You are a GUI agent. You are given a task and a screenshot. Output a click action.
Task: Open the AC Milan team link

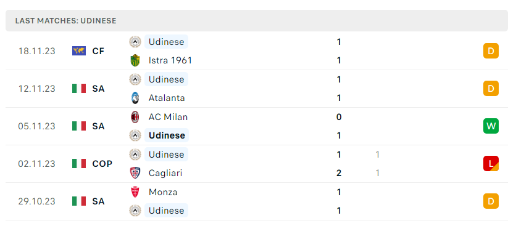(168, 117)
